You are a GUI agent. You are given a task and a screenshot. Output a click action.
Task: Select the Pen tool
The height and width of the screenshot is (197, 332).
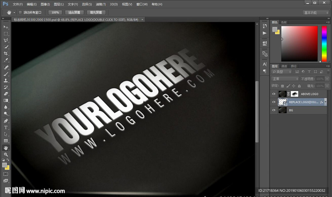tap(6, 121)
